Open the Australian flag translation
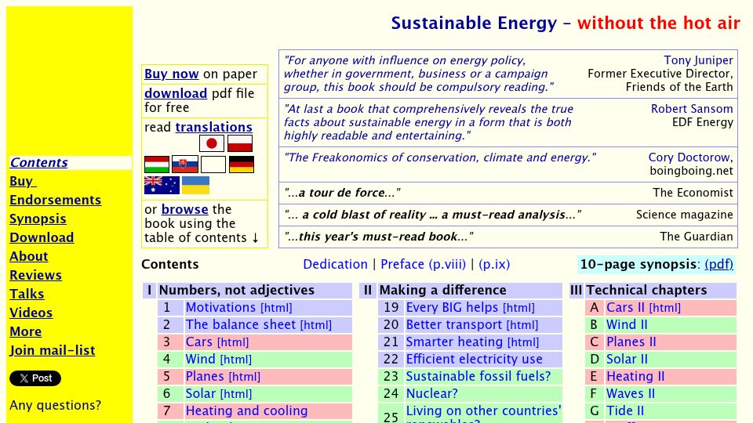The image size is (753, 423). [x=162, y=185]
